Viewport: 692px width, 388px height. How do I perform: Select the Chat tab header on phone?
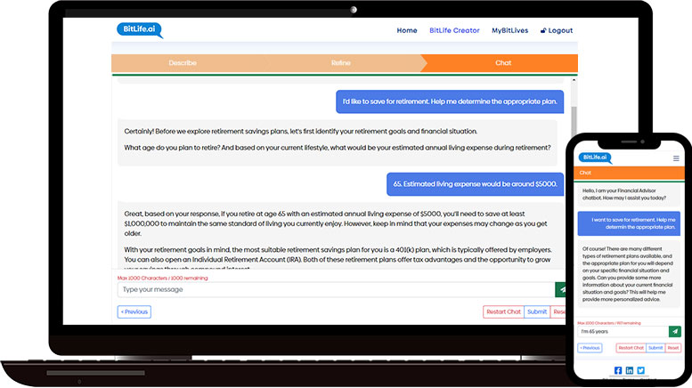pyautogui.click(x=629, y=173)
